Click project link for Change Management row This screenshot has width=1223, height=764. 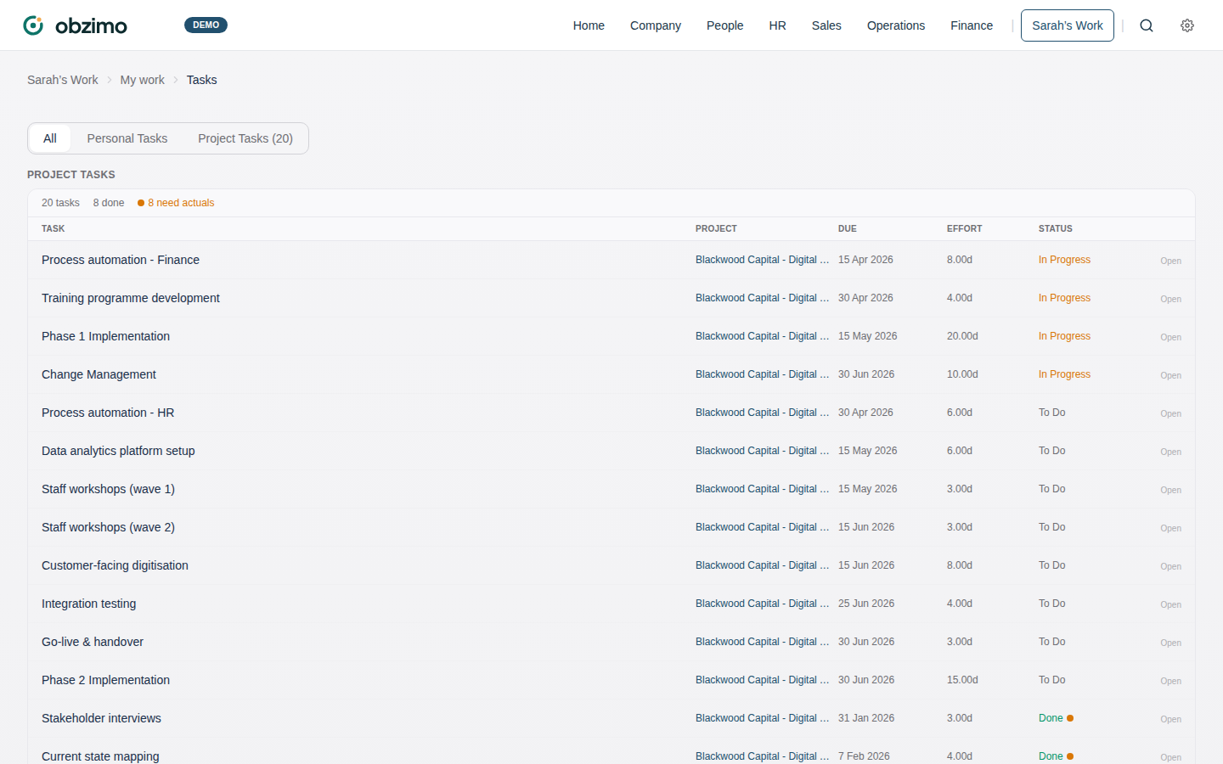(x=762, y=374)
